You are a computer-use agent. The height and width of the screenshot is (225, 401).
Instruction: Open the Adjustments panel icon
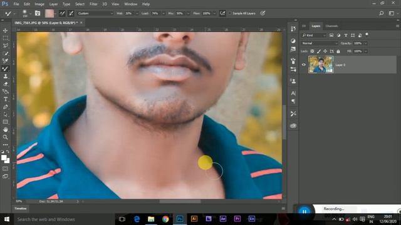pos(293,41)
